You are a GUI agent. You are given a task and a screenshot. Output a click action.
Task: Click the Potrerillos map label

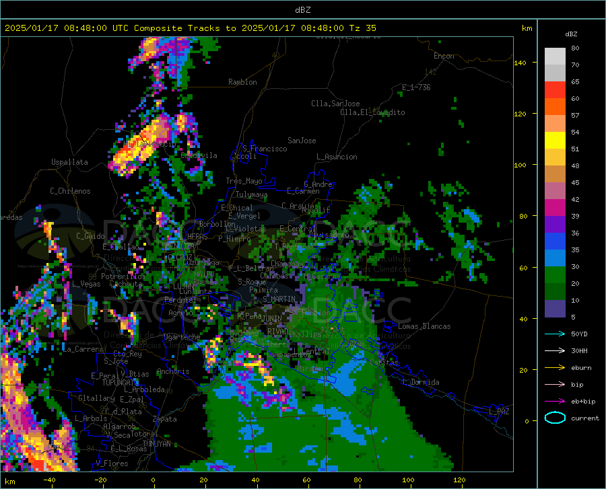coord(123,276)
